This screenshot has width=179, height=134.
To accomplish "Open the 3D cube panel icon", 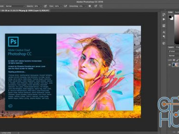I will click(x=164, y=43).
